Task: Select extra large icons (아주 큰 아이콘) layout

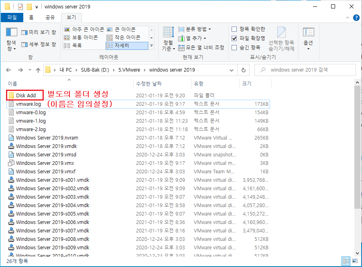Action: tap(84, 29)
